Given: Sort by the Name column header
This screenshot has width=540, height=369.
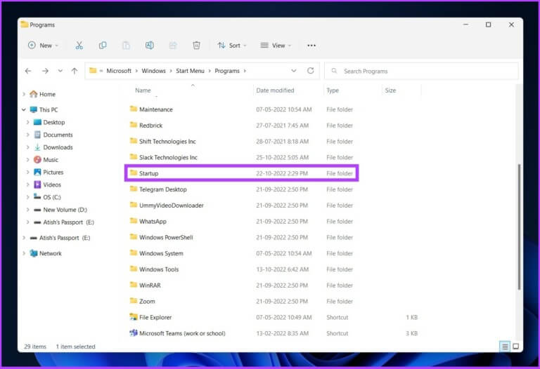Looking at the screenshot, I should [x=143, y=90].
